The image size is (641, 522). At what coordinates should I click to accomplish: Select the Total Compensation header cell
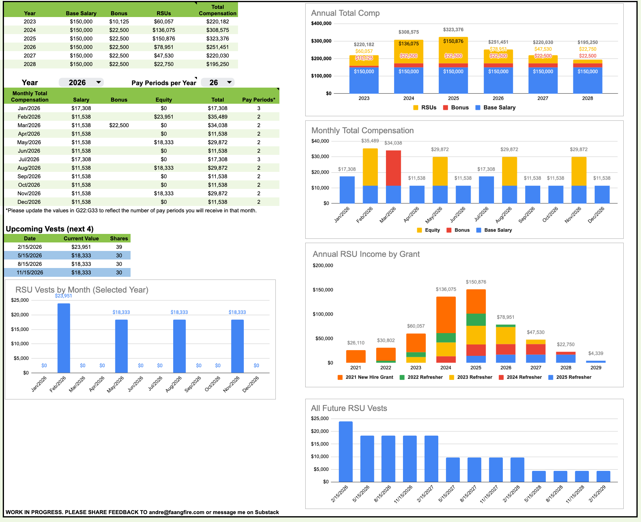click(217, 10)
